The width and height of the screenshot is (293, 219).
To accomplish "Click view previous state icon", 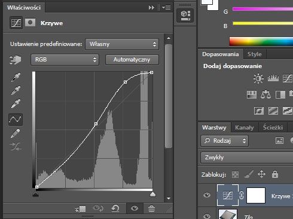I will pyautogui.click(x=98, y=208).
